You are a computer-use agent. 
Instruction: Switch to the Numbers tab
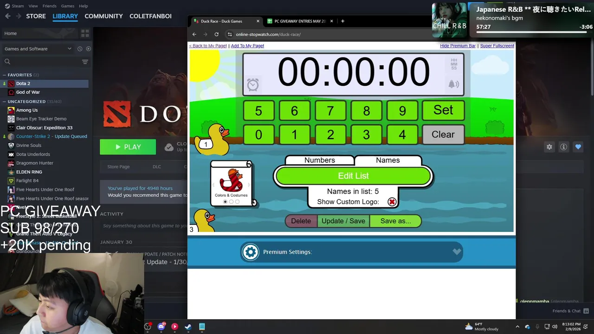[x=319, y=160]
